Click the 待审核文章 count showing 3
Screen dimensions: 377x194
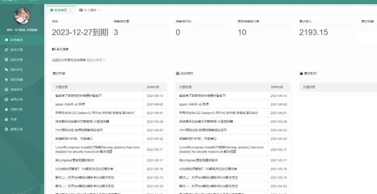116,32
